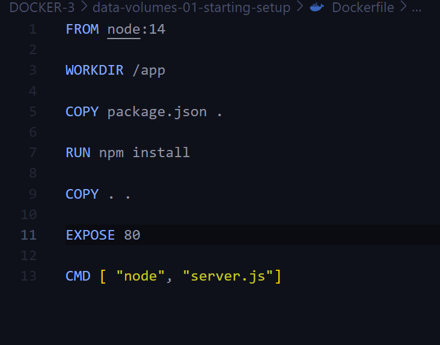Click line number 9 in gutter
The height and width of the screenshot is (345, 440).
coord(33,194)
